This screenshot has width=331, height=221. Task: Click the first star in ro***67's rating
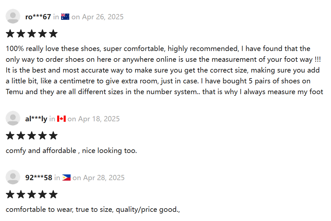(10, 34)
